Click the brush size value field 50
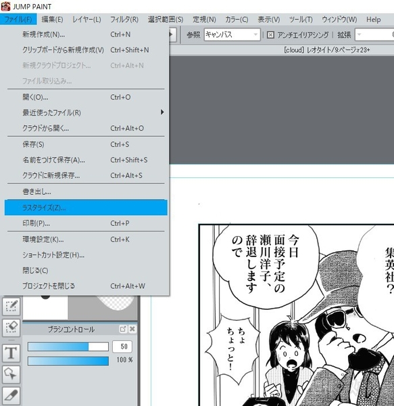 [x=122, y=346]
